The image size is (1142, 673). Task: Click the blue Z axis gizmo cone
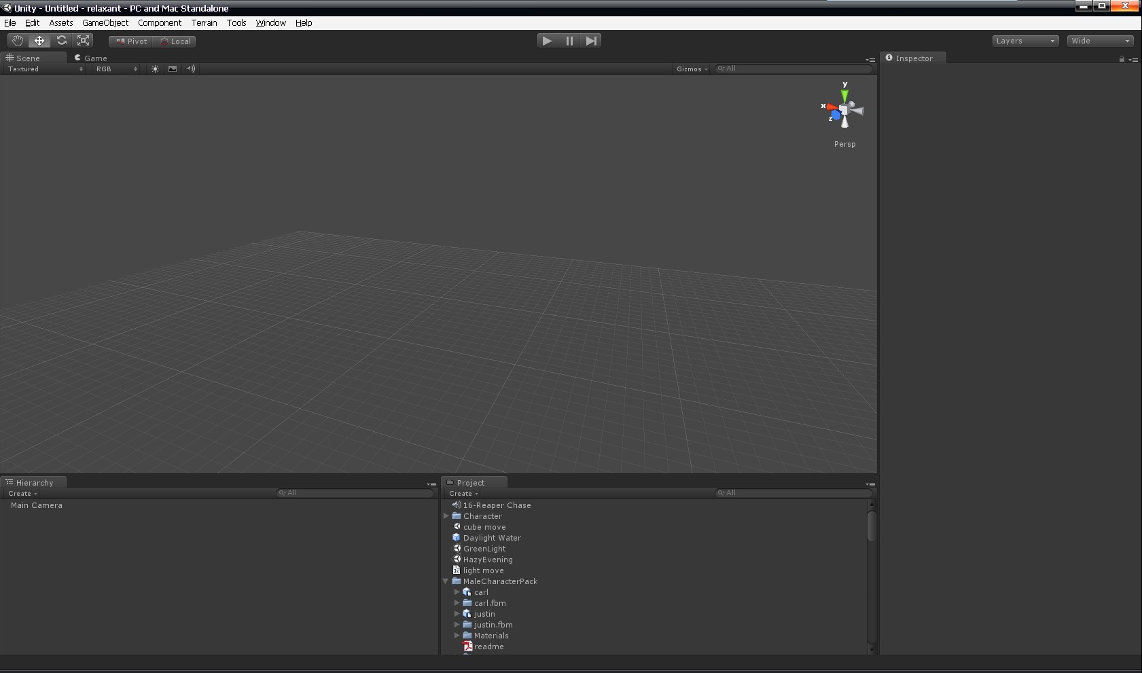836,115
